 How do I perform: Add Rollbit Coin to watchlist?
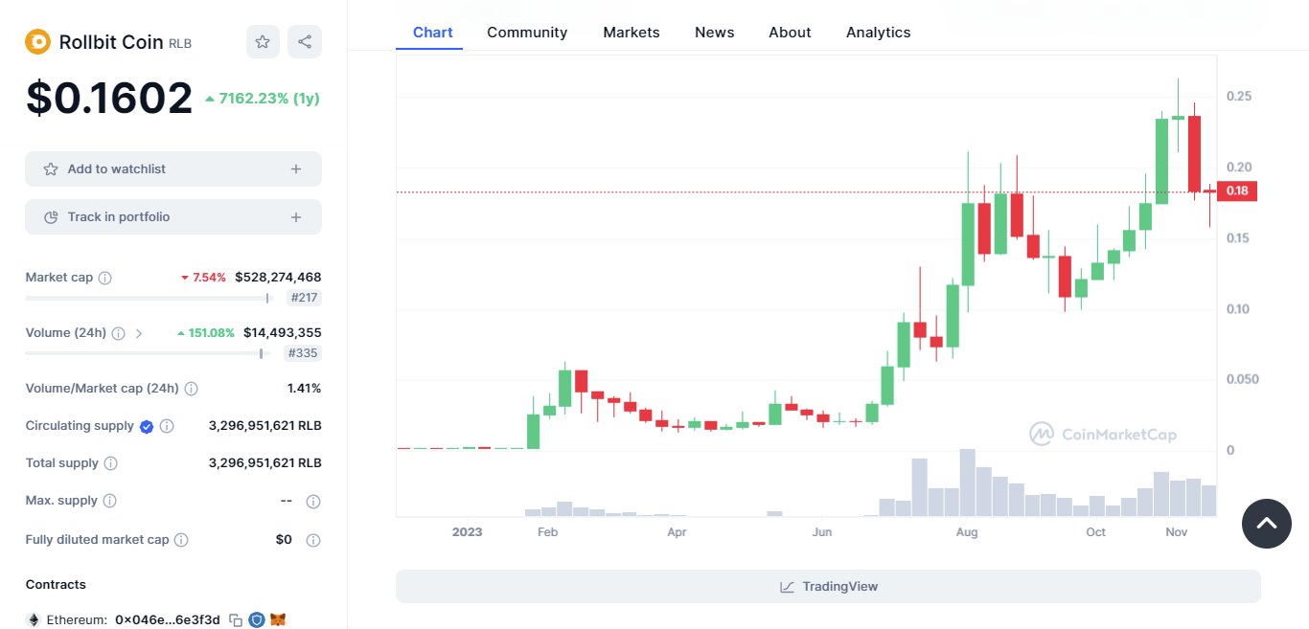coord(173,168)
